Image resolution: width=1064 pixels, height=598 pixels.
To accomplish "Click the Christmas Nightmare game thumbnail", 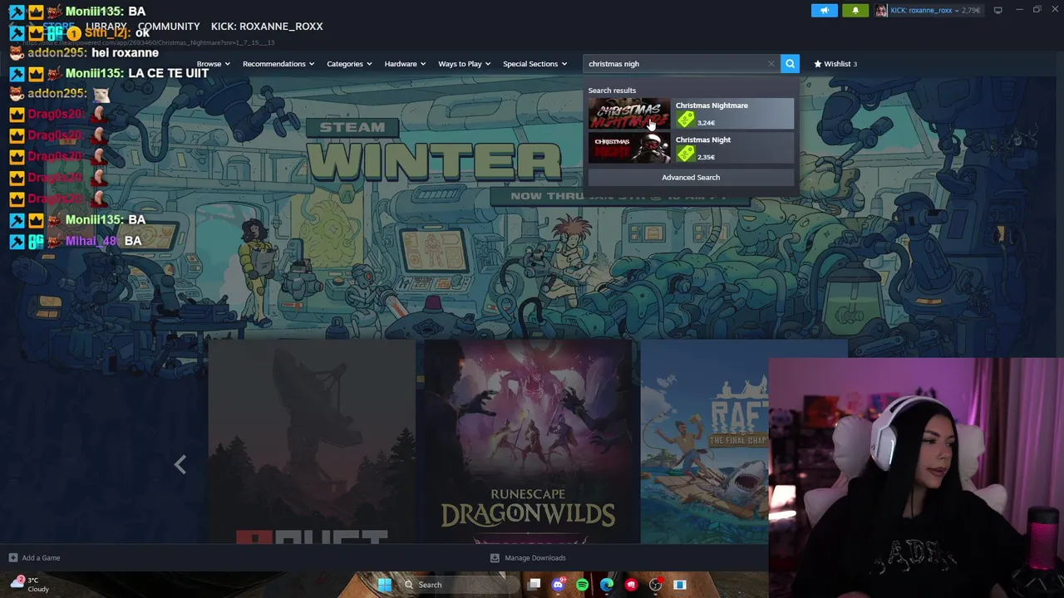I will coord(629,114).
